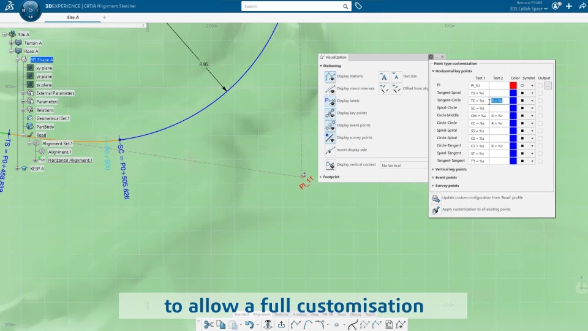
Task: Check the Output box for Circle Middle row
Action: pyautogui.click(x=540, y=116)
